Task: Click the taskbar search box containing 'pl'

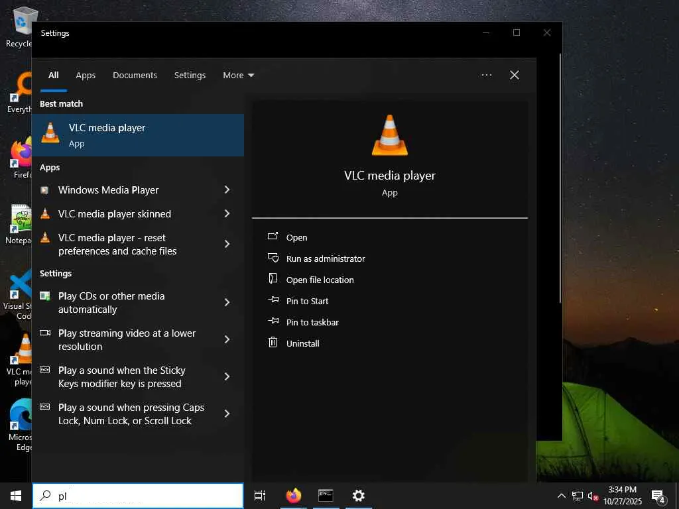Action: click(138, 496)
